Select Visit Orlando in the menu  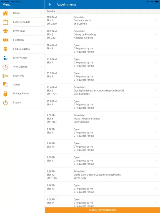[x=22, y=67]
